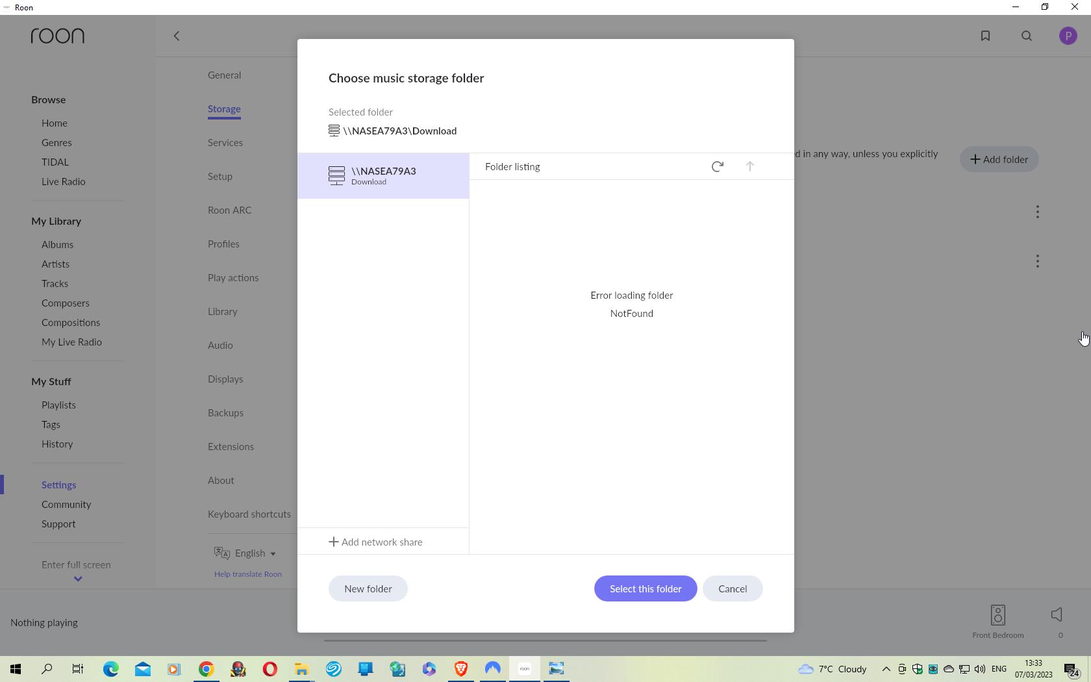Viewport: 1091px width, 682px height.
Task: Follow the Help translate Roon link
Action: 248,574
